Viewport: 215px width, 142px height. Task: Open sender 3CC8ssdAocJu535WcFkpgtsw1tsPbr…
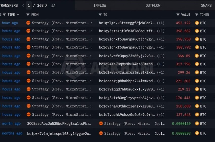(59, 123)
